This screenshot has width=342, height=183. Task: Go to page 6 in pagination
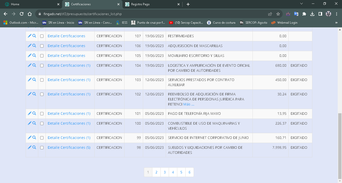pyautogui.click(x=189, y=172)
